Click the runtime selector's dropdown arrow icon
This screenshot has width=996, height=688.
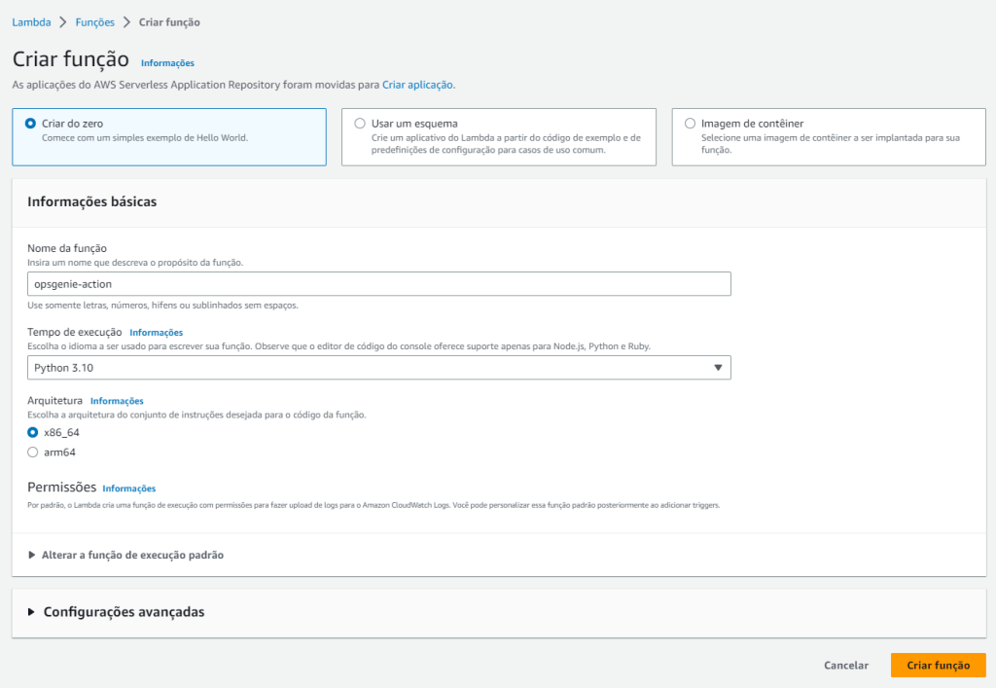click(718, 368)
